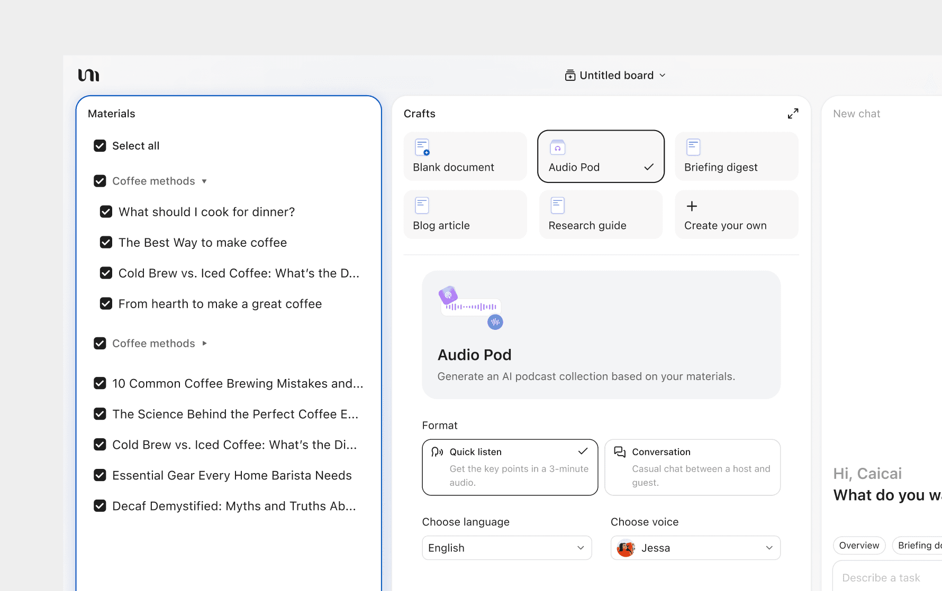Click the plus icon to create your own
The image size is (942, 591).
click(x=692, y=206)
